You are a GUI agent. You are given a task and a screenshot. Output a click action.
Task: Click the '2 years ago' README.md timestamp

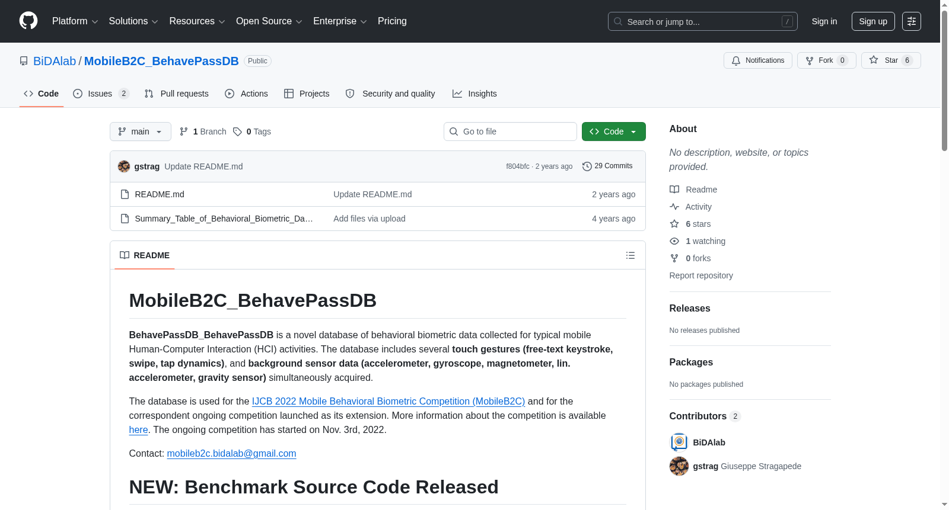point(613,194)
